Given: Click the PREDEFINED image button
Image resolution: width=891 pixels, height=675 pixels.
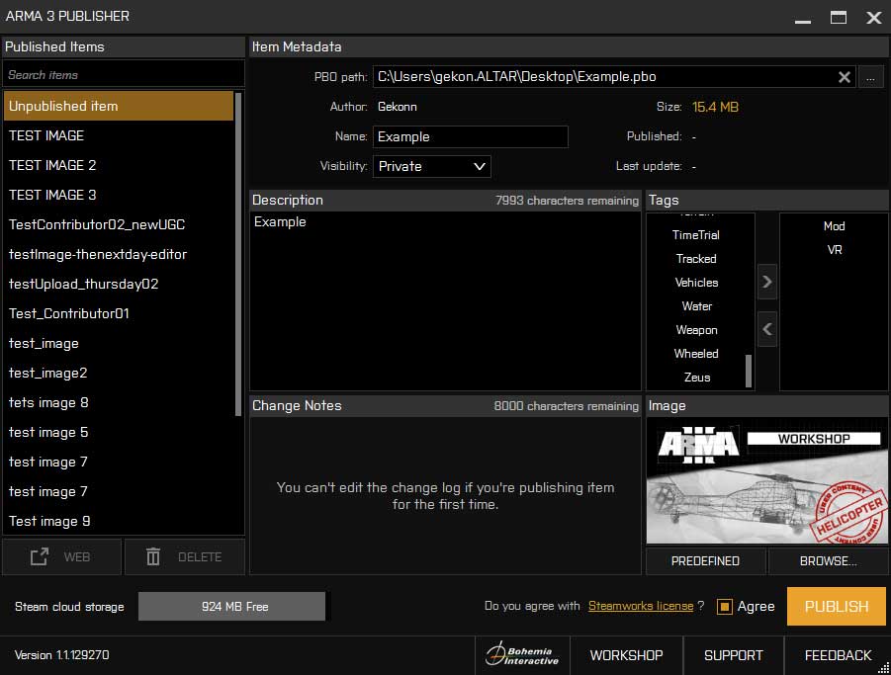Looking at the screenshot, I should tap(705, 561).
